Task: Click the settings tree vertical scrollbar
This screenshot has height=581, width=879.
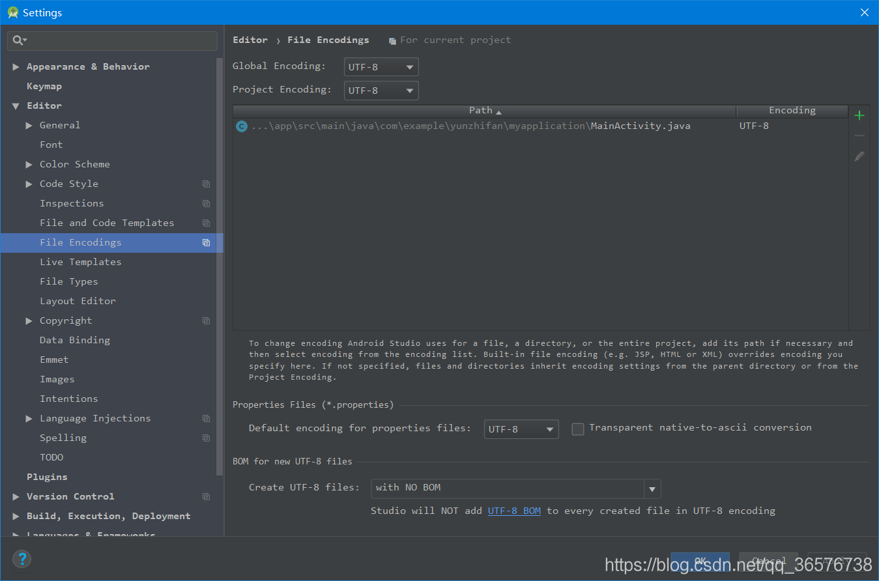Action: pos(220,266)
